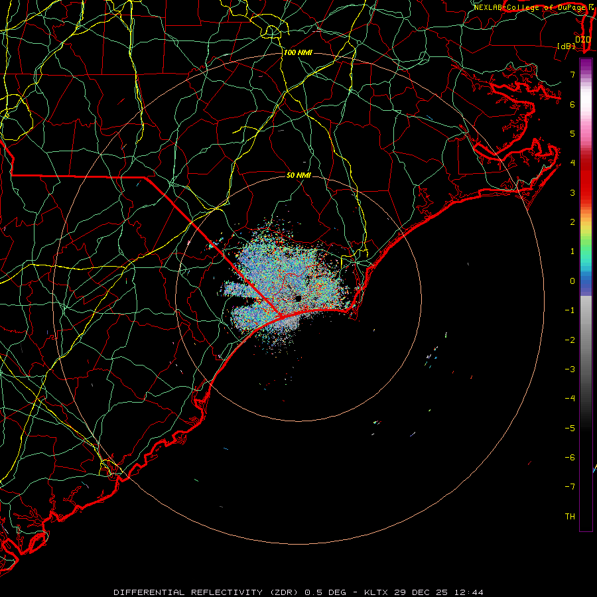The height and width of the screenshot is (597, 597).
Task: Click the '2' value on the color scale
Action: [572, 222]
